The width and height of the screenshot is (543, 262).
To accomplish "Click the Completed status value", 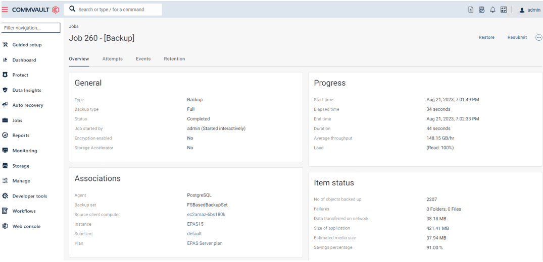I will pos(199,118).
